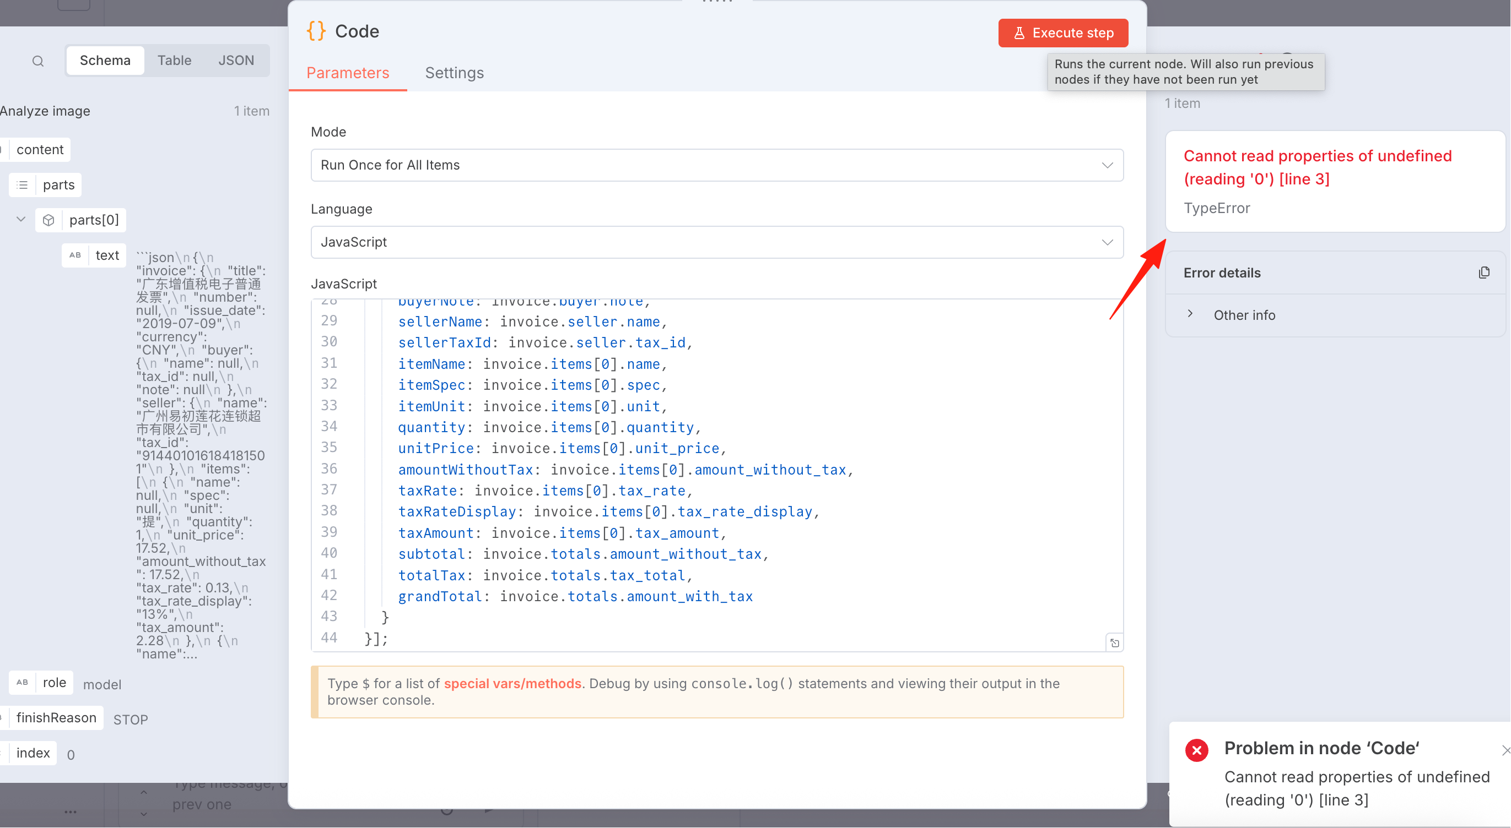Click code line 40 subtotal
This screenshot has height=828, width=1511.
pos(583,554)
